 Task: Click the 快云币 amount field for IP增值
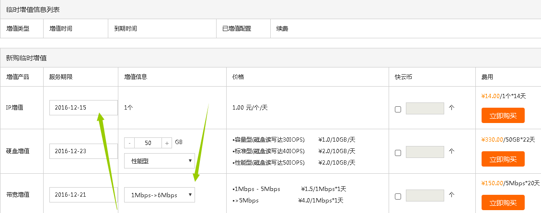pyautogui.click(x=425, y=109)
